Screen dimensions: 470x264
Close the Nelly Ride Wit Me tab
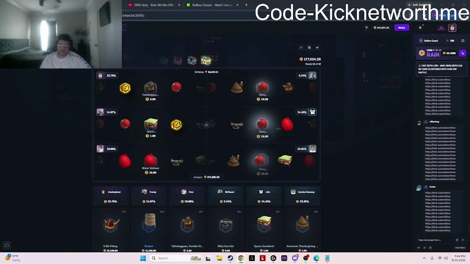click(x=179, y=5)
